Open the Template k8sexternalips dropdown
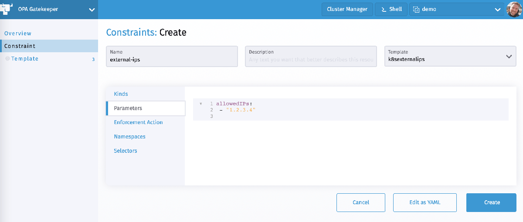The height and width of the screenshot is (222, 523). point(508,57)
